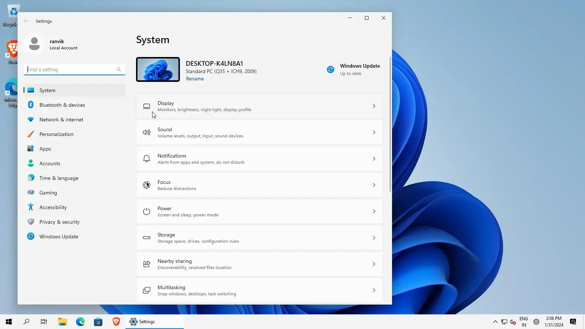This screenshot has height=329, width=585.
Task: Open Microsoft Store from the taskbar
Action: [x=98, y=322]
